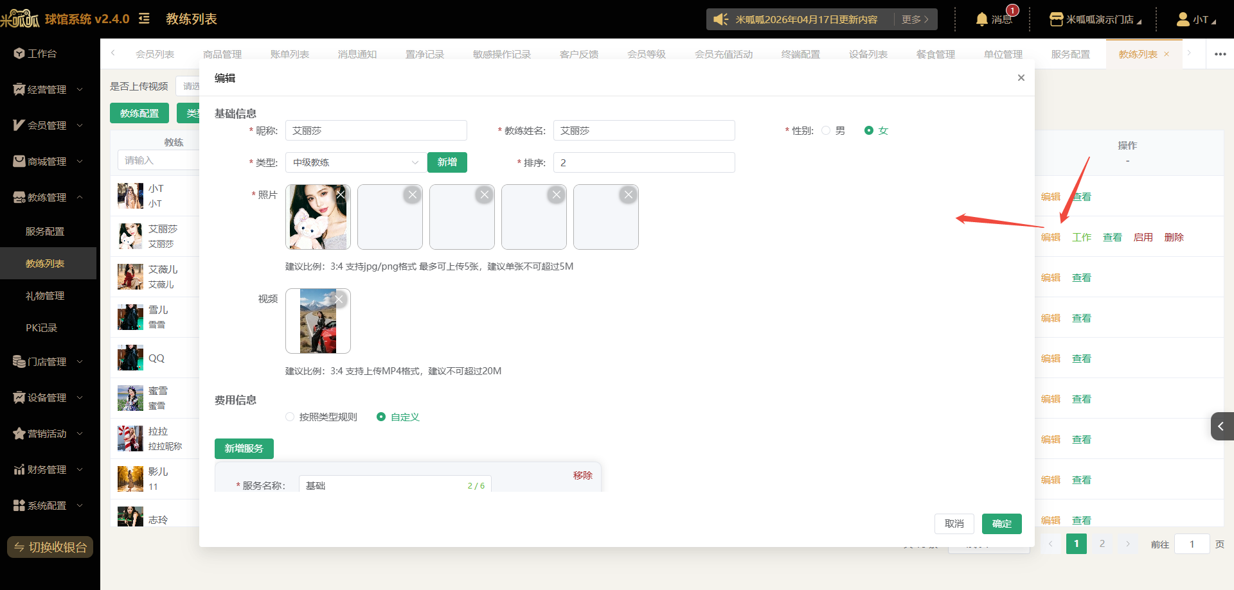Switch to the 单位管理 tab
The image size is (1234, 590).
point(1003,54)
